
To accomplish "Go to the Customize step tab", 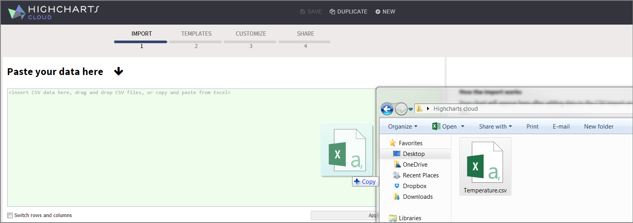I will (251, 34).
